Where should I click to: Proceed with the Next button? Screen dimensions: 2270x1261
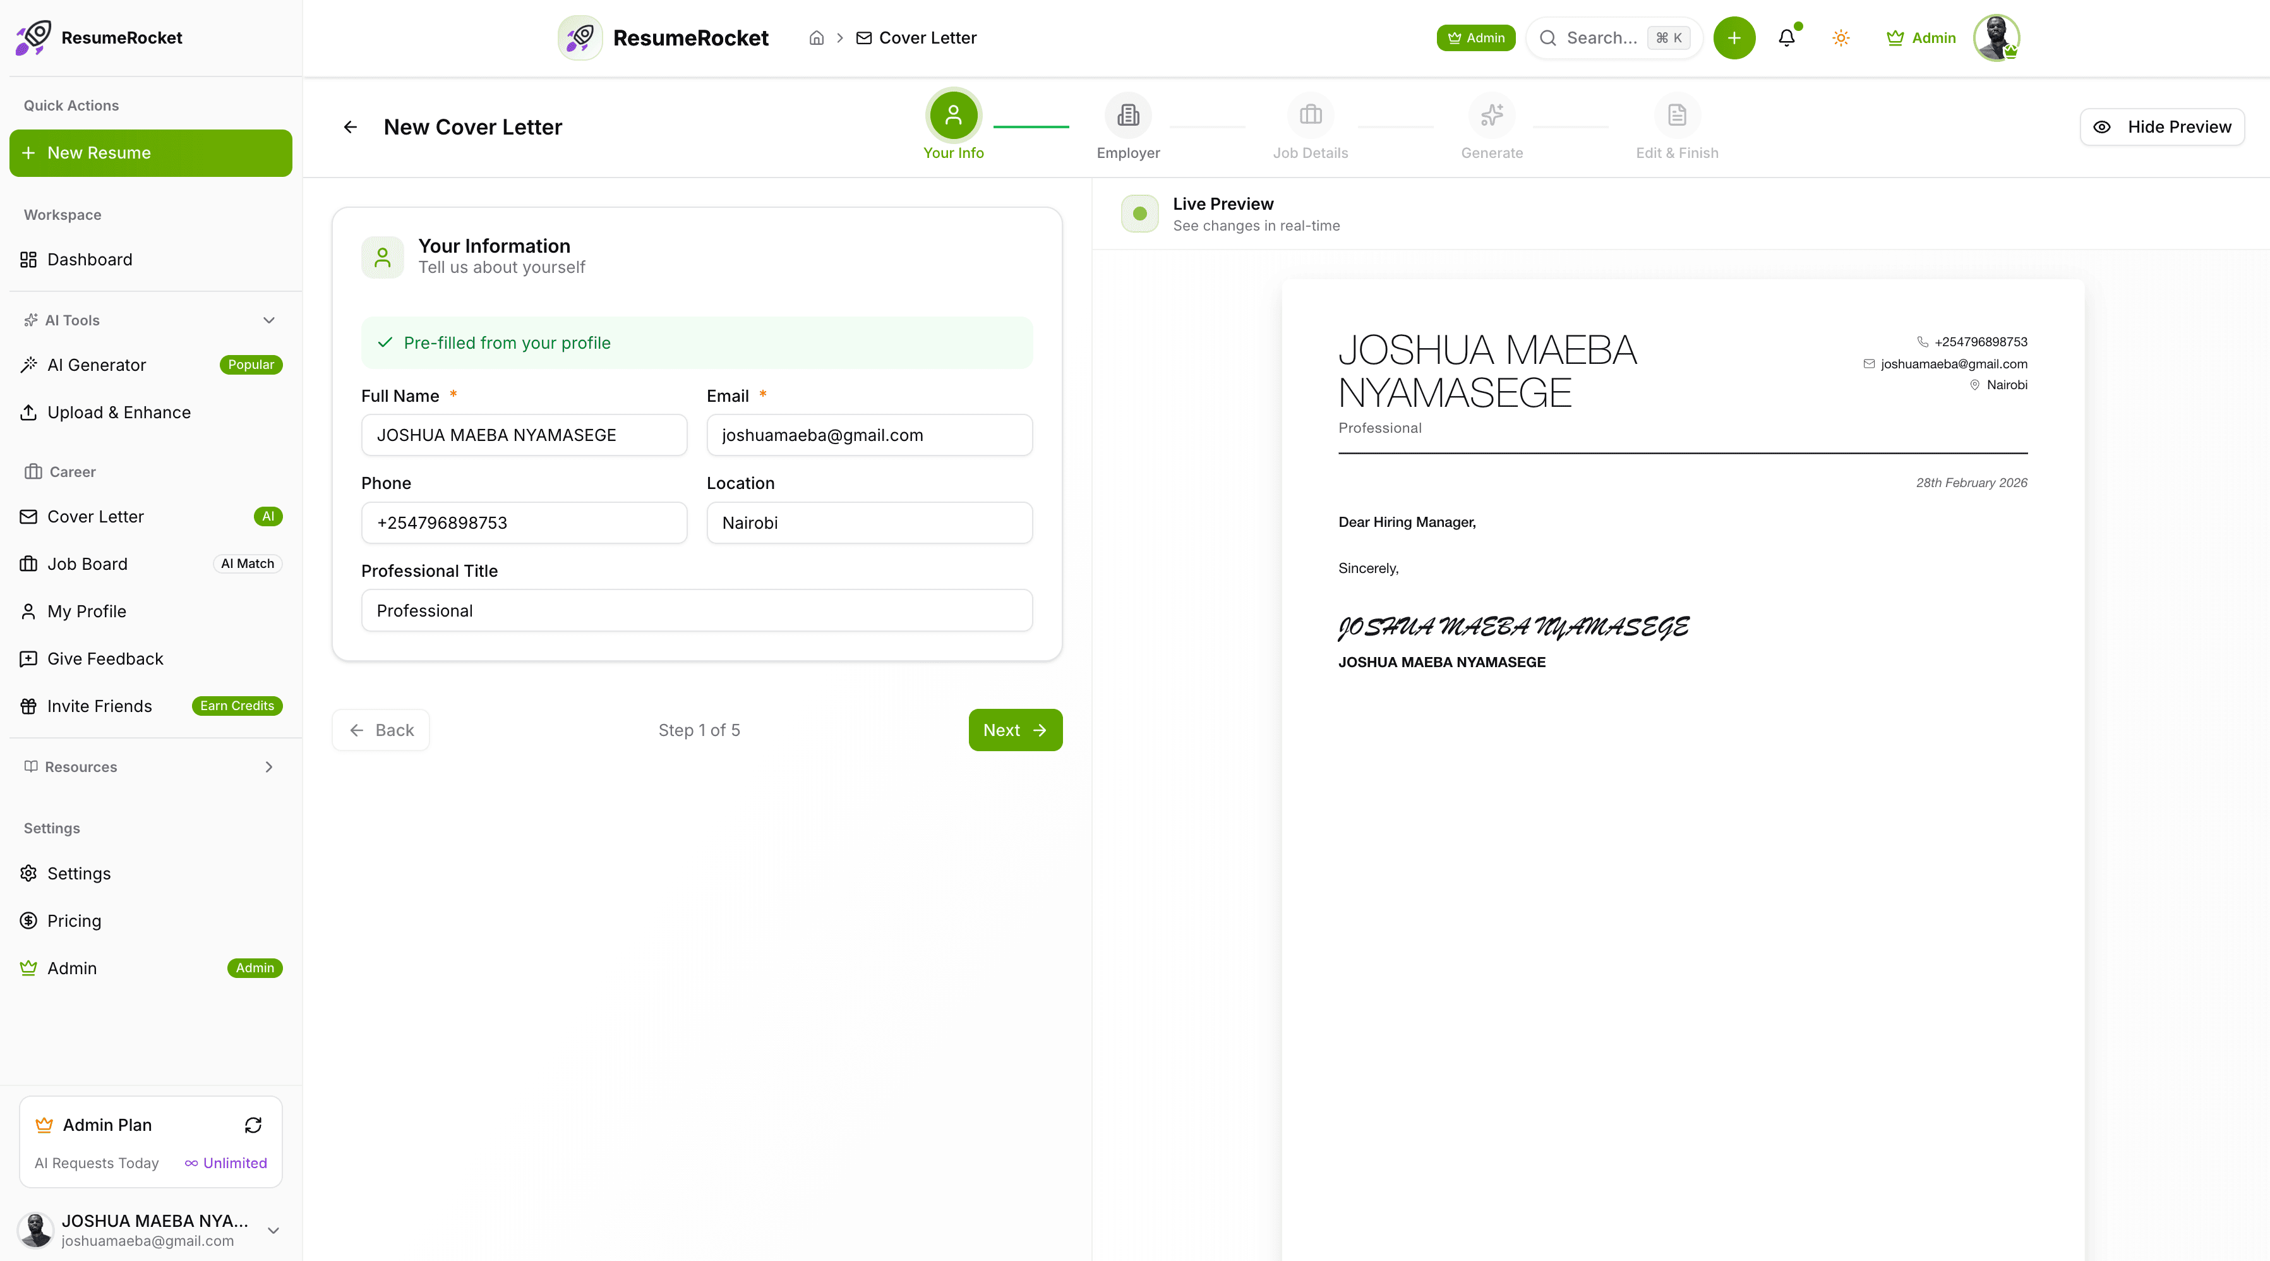[x=1014, y=730]
